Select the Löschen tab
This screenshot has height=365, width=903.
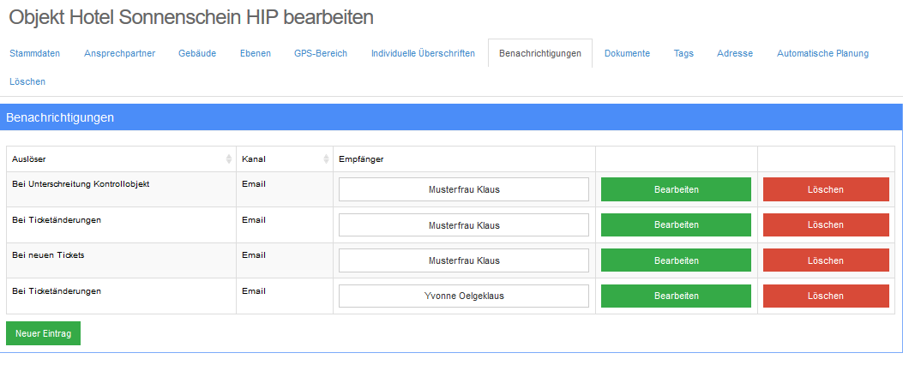pyautogui.click(x=27, y=81)
